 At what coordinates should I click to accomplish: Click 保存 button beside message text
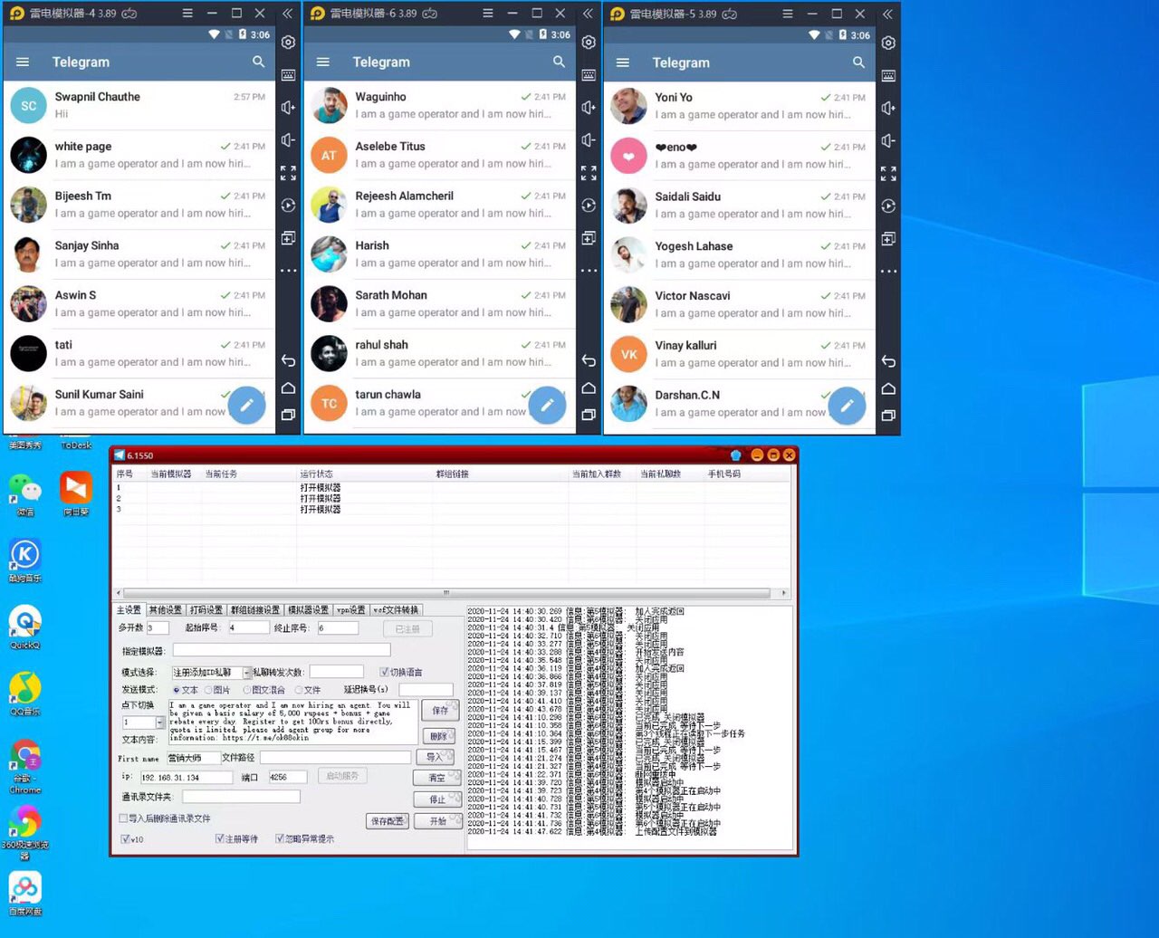click(441, 710)
